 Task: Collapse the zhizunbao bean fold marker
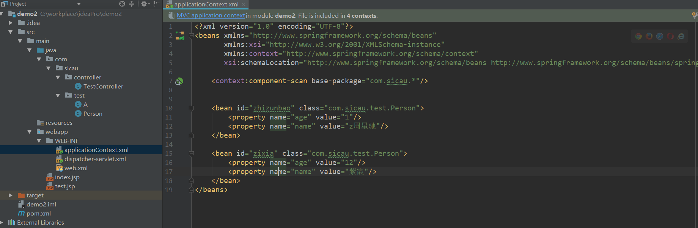[x=191, y=108]
